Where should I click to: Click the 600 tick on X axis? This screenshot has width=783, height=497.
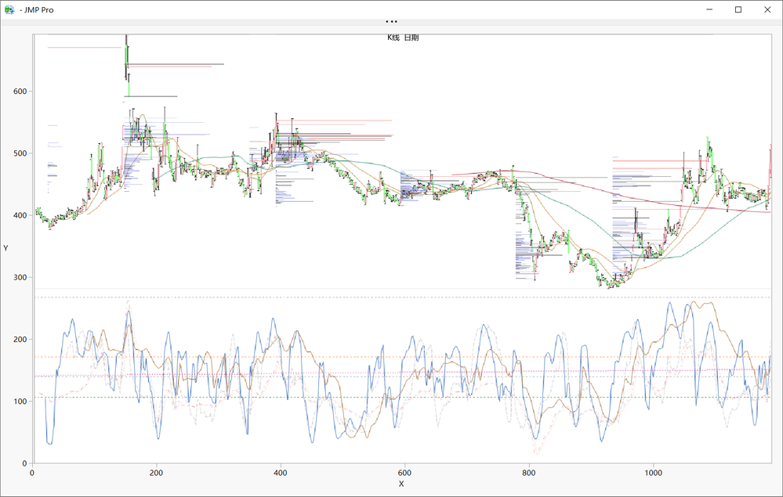(404, 473)
